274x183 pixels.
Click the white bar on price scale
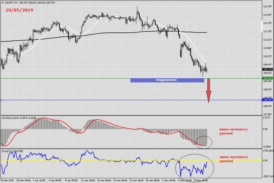tap(262, 26)
